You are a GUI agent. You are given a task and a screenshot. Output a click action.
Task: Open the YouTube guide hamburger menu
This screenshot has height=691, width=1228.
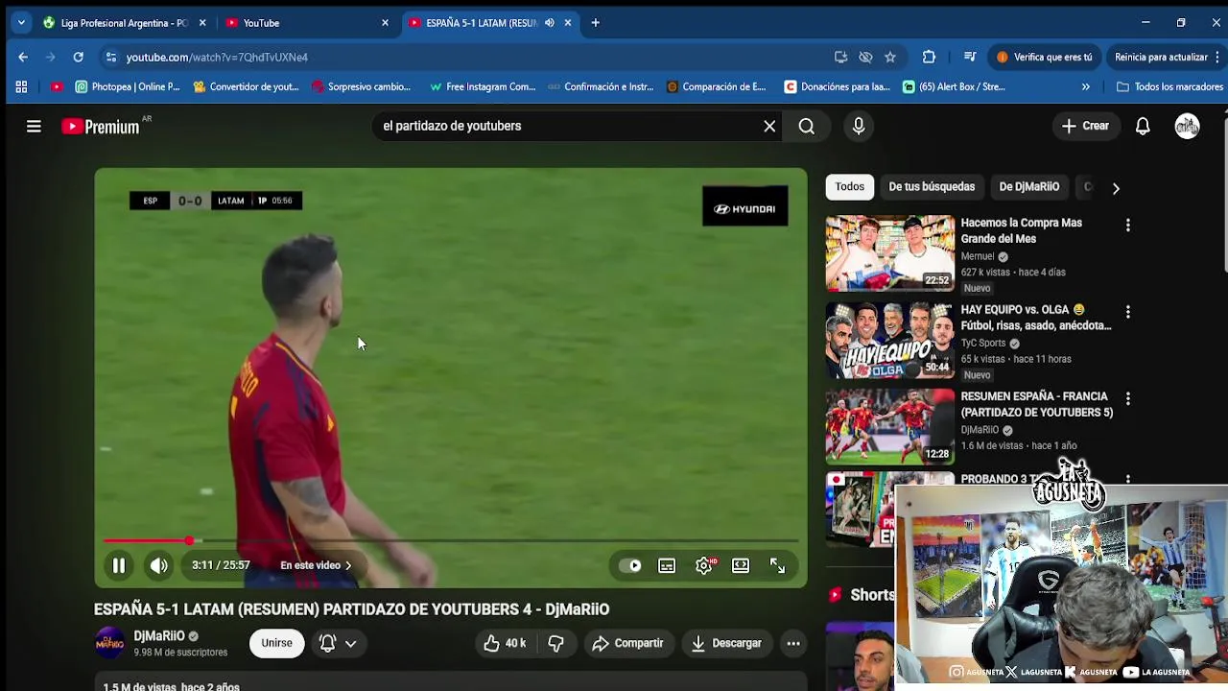34,126
